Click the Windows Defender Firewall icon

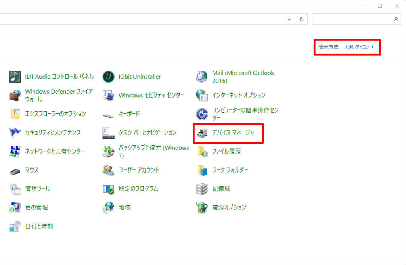point(15,95)
